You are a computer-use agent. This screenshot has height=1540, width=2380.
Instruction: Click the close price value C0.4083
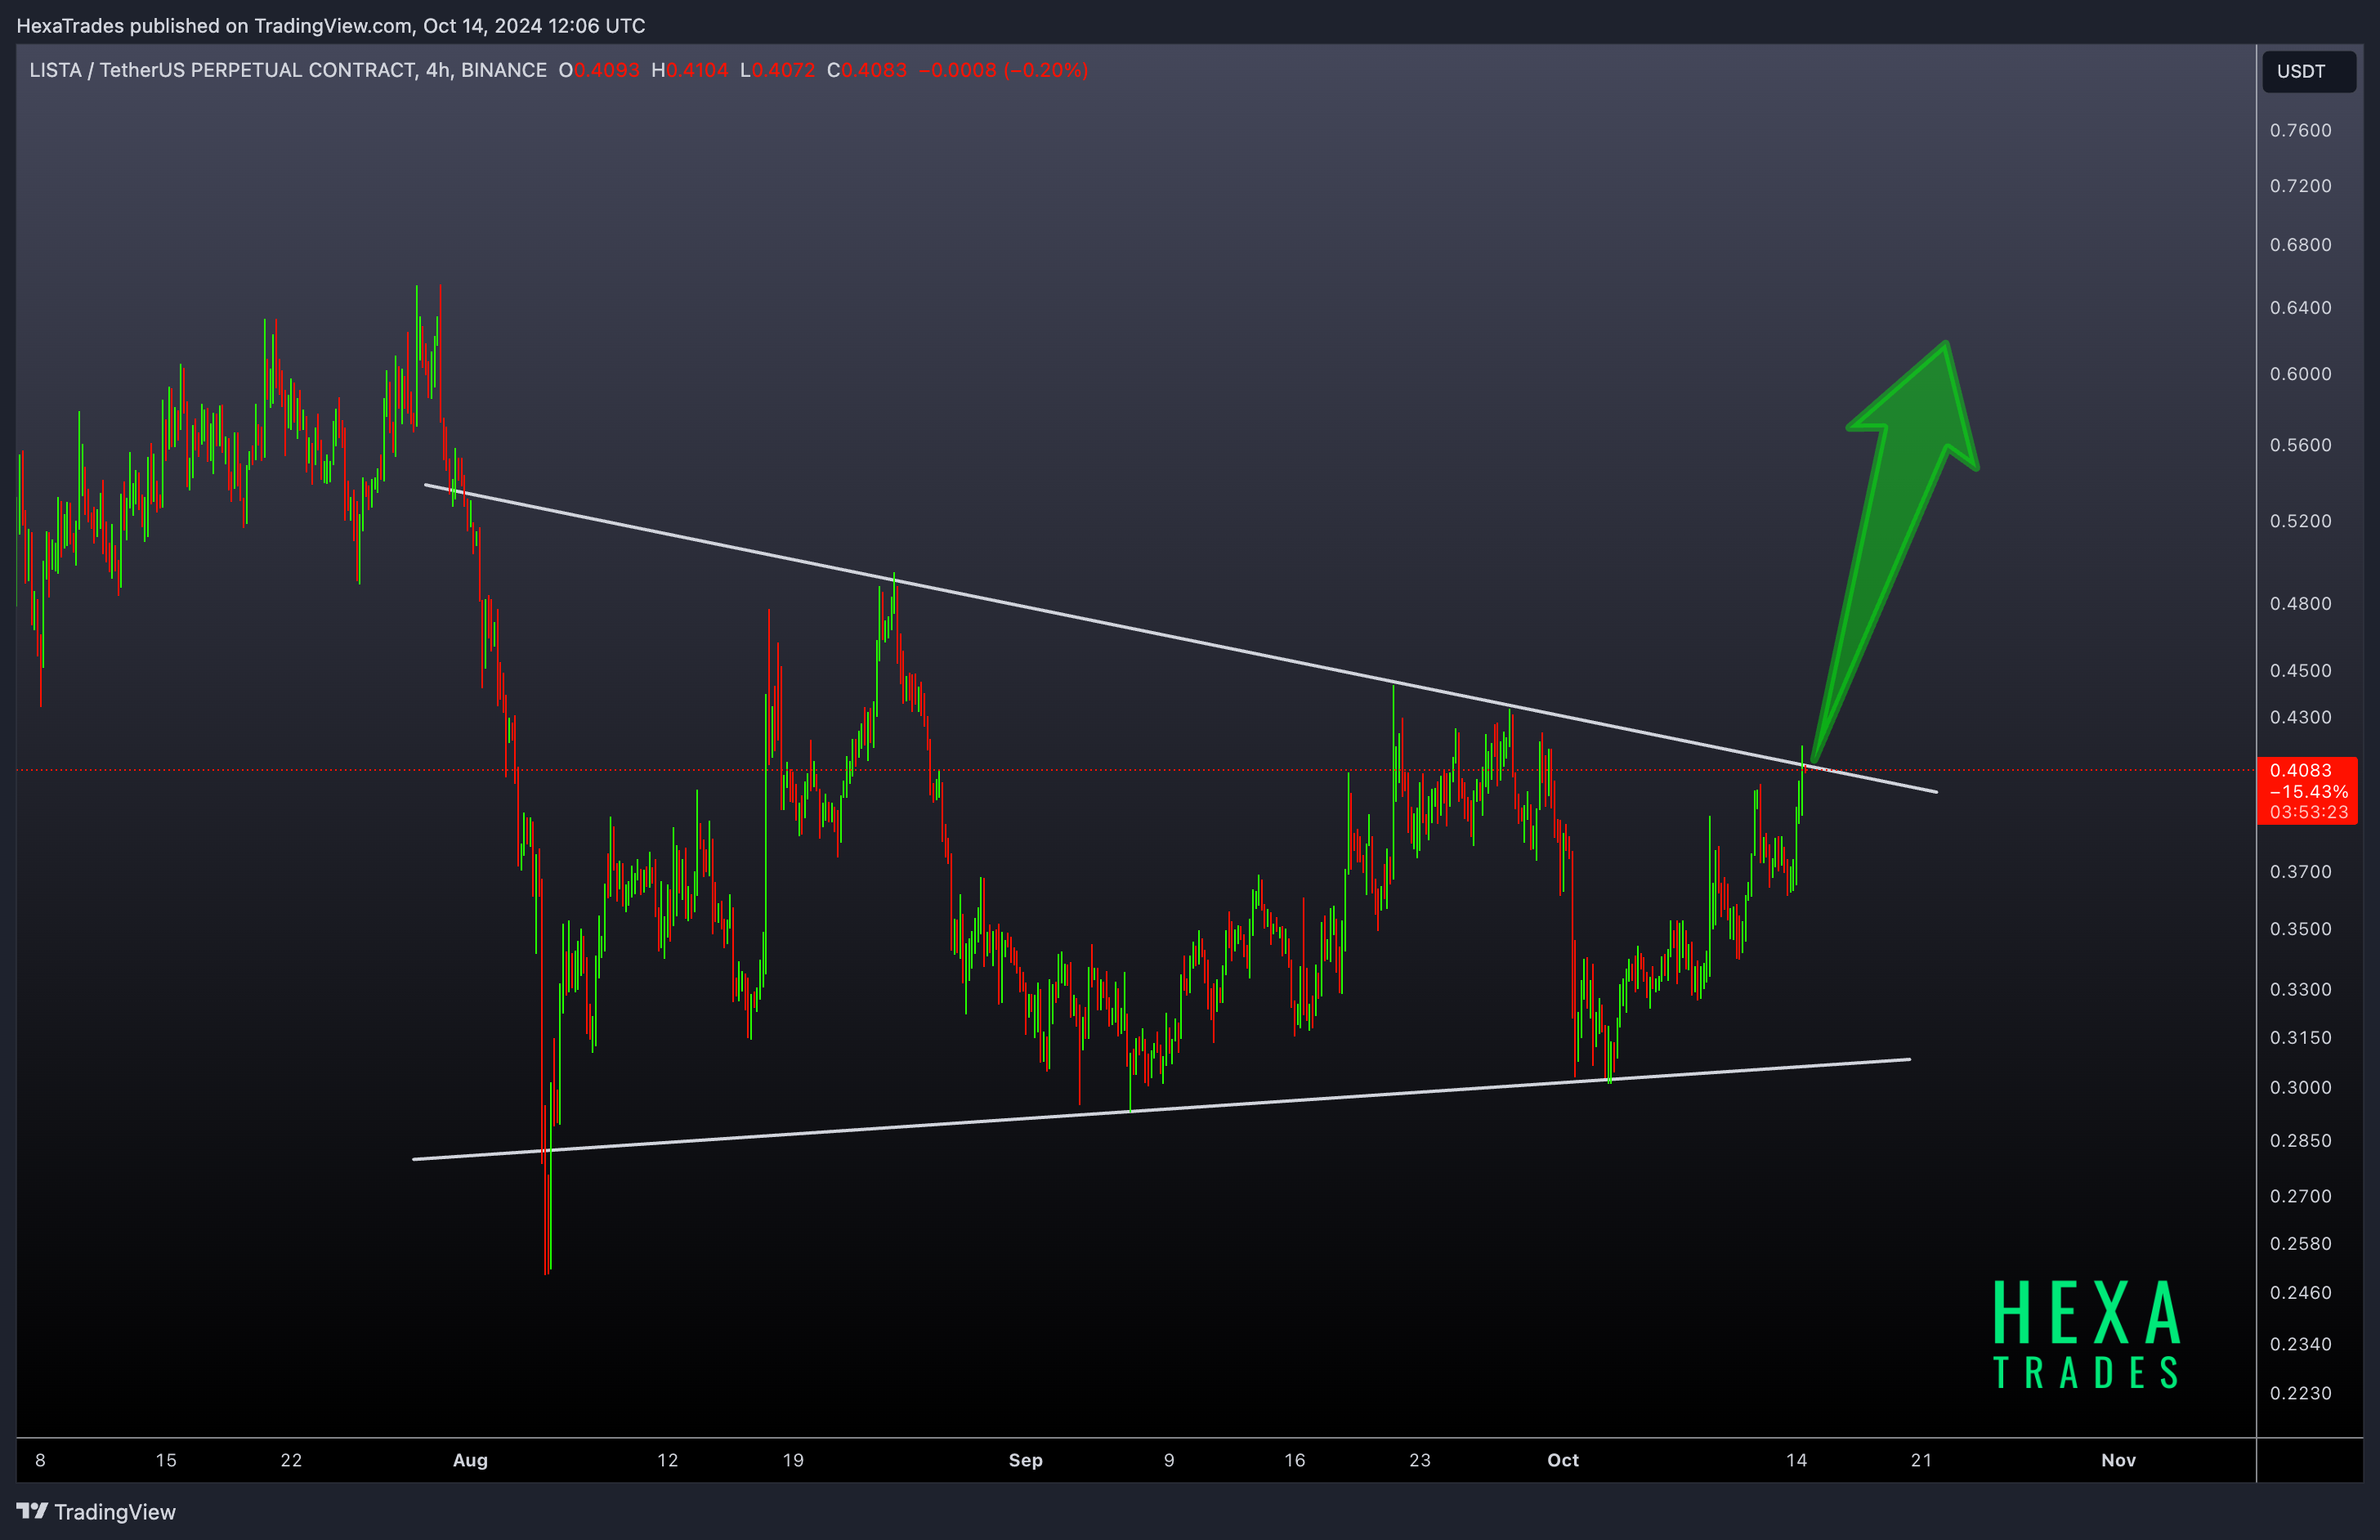866,70
